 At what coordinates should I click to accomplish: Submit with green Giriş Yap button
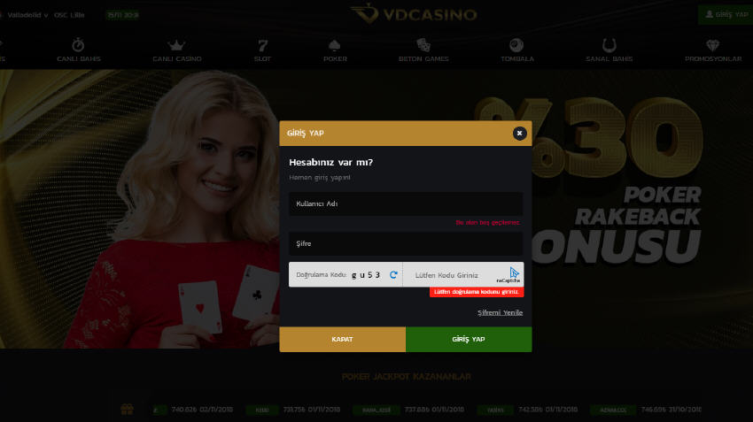[x=469, y=340]
